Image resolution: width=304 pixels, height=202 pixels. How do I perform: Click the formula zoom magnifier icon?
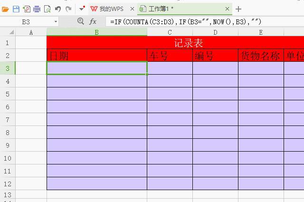80,21
